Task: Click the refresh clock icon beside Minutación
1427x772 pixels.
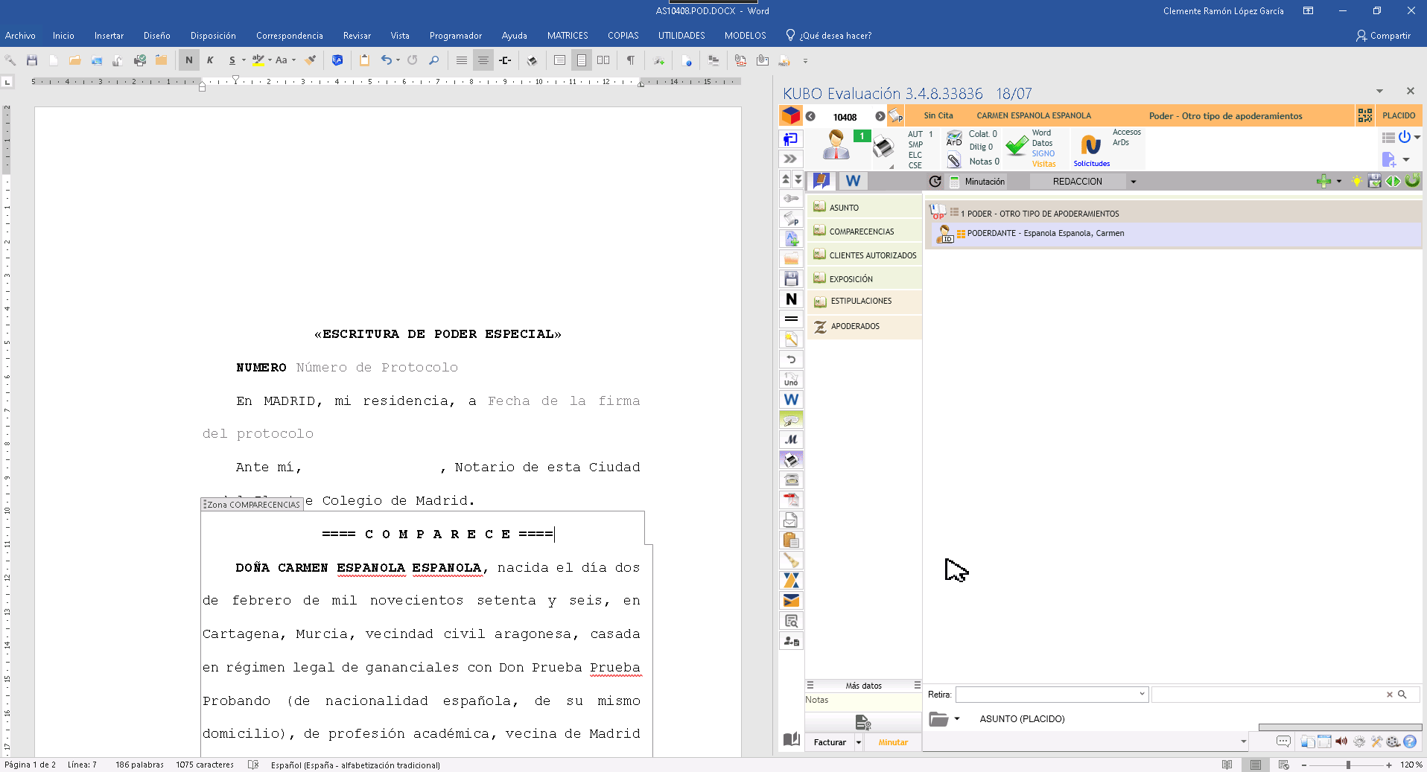Action: pyautogui.click(x=935, y=181)
